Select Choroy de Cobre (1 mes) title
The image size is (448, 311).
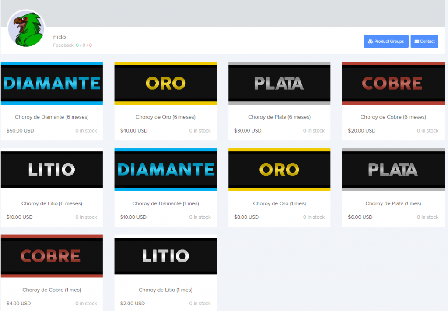(x=52, y=290)
